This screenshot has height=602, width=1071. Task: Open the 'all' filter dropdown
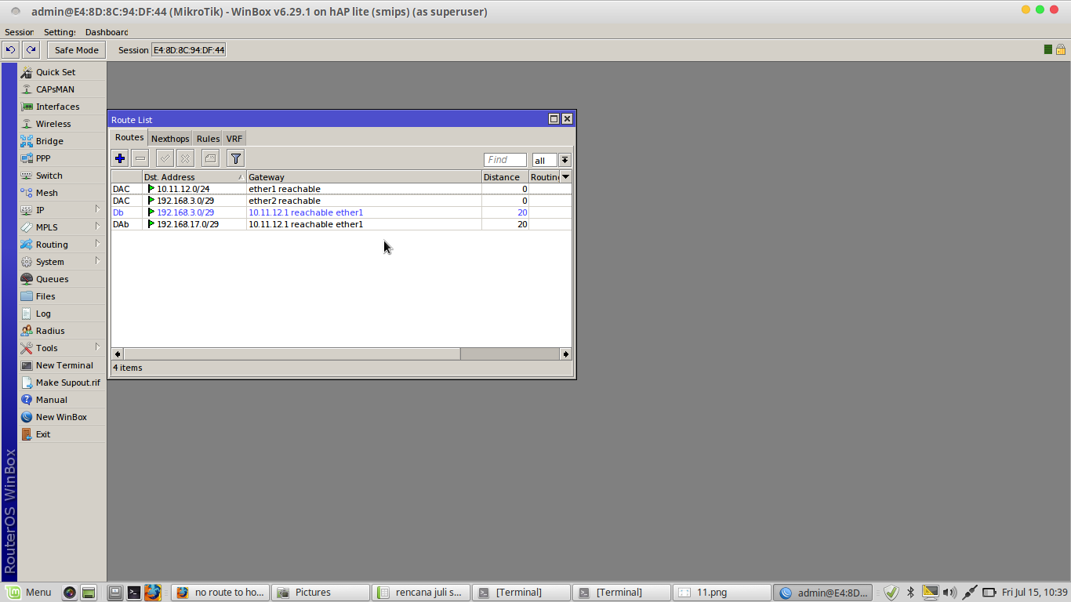[x=565, y=160]
